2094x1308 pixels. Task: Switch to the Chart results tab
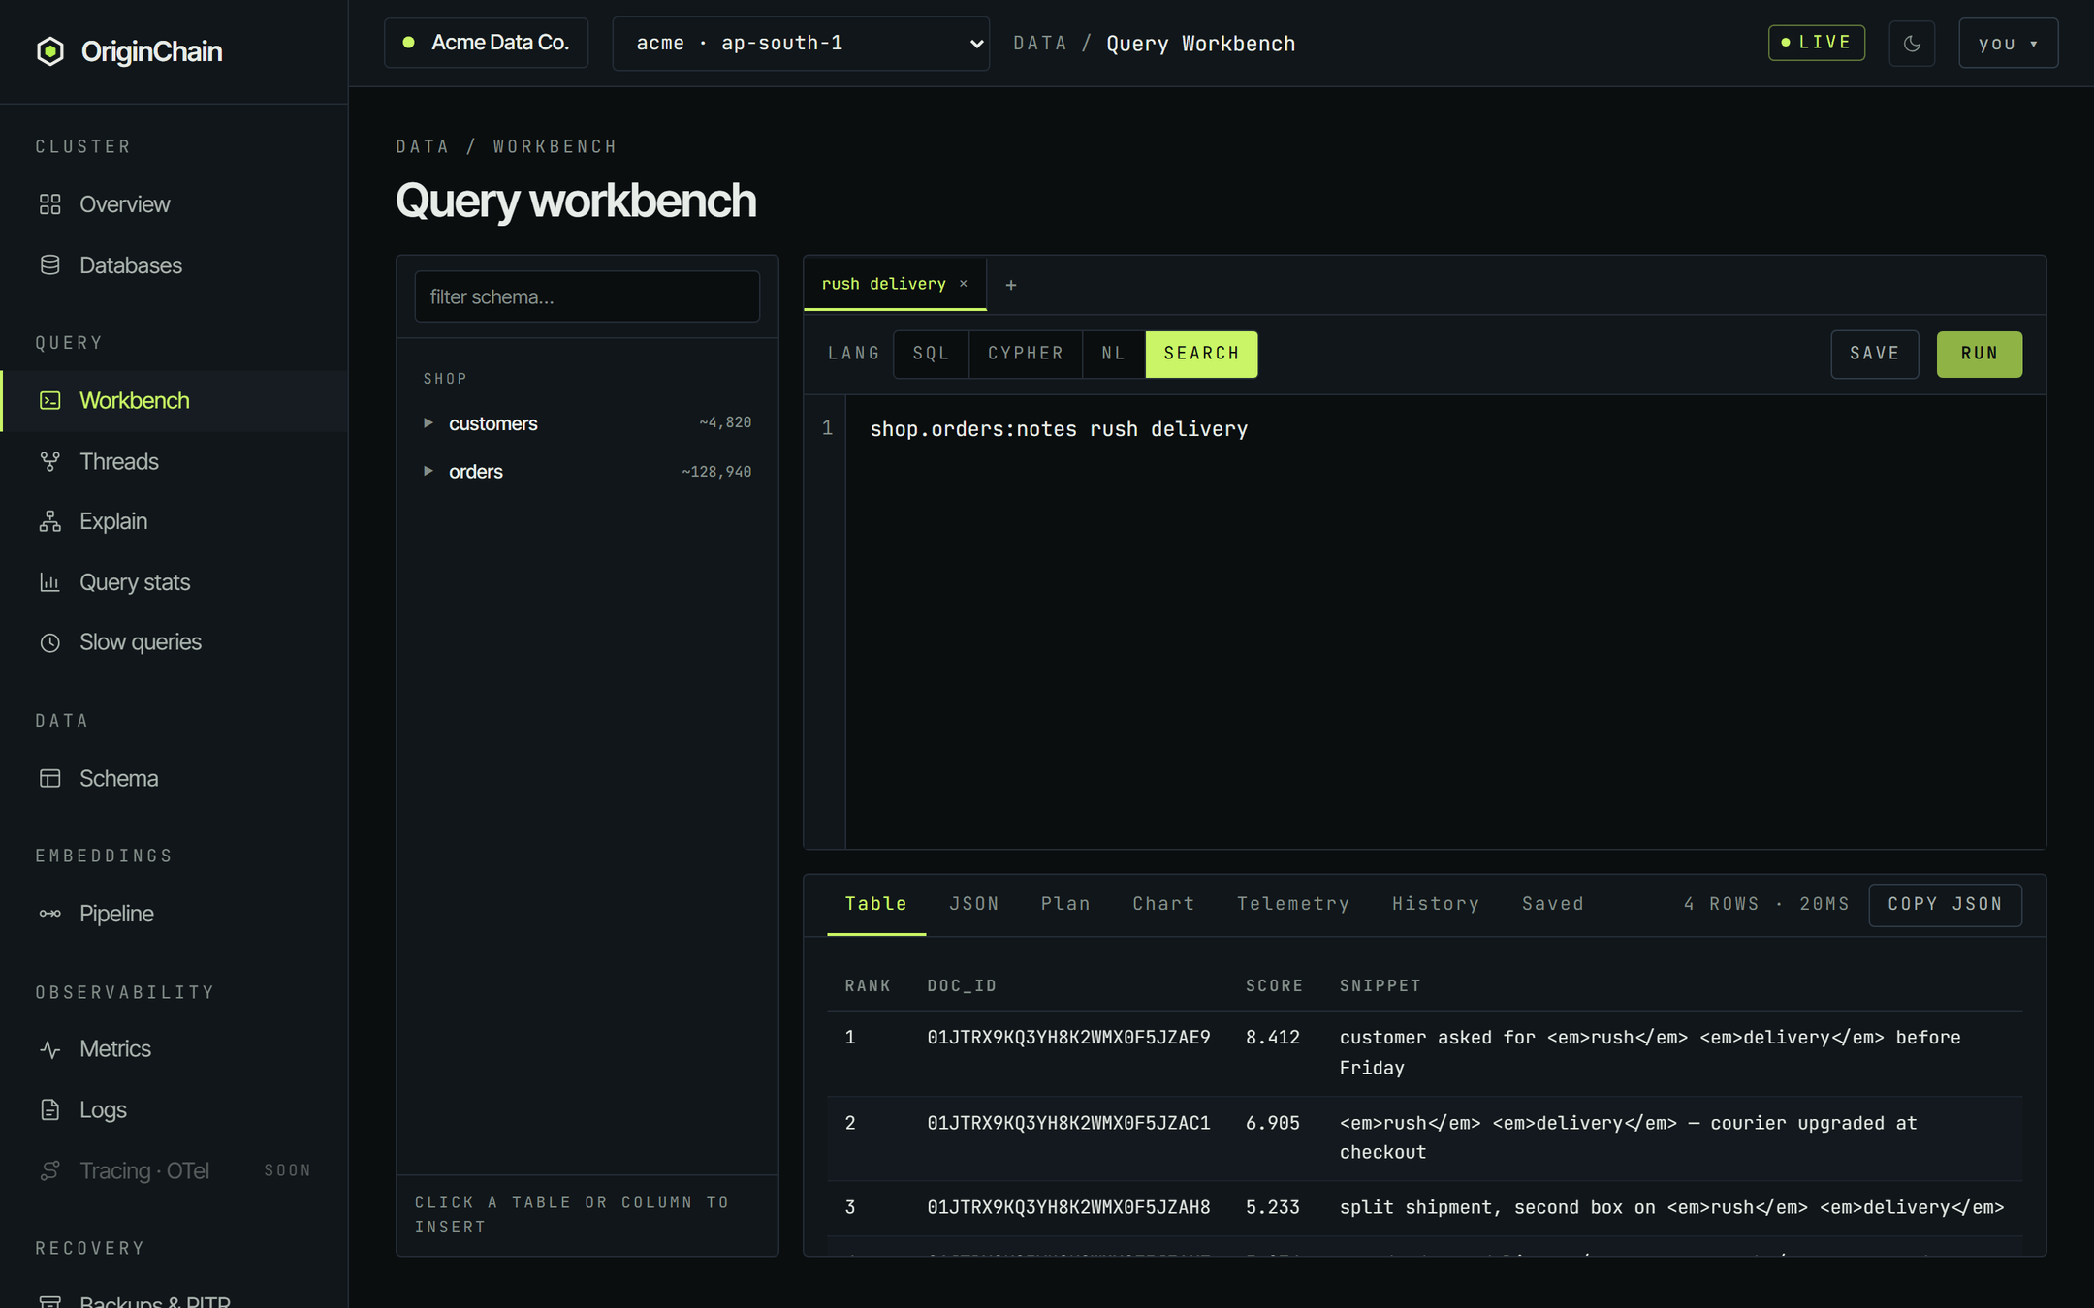[x=1163, y=904]
